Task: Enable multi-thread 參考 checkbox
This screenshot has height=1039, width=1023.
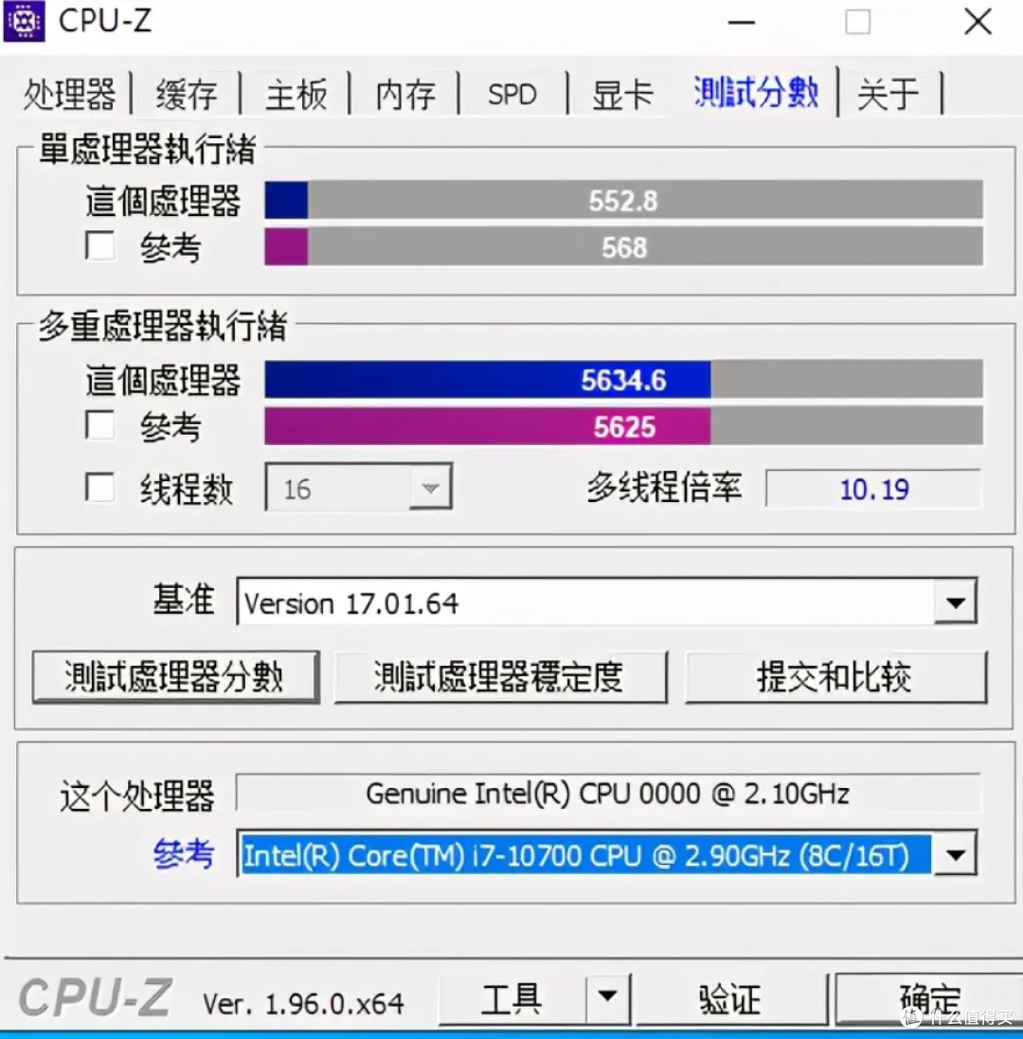Action: pyautogui.click(x=100, y=424)
